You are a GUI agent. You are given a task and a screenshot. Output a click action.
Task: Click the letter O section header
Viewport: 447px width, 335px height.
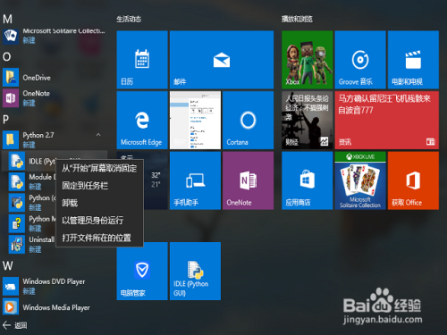[x=7, y=56]
